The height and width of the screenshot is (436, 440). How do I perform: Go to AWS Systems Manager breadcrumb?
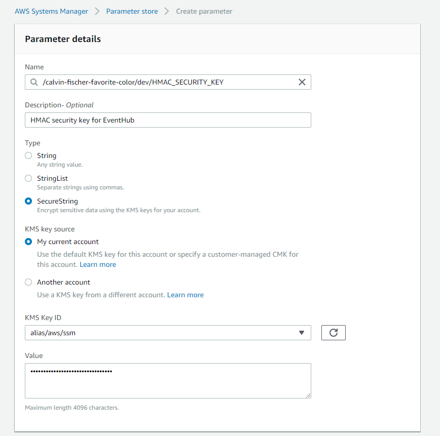(x=51, y=12)
